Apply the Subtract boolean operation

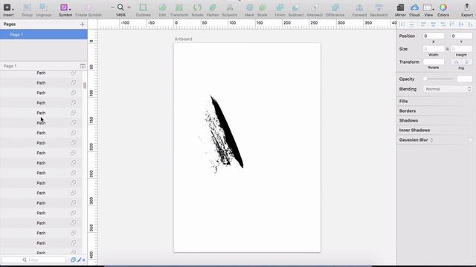(296, 7)
